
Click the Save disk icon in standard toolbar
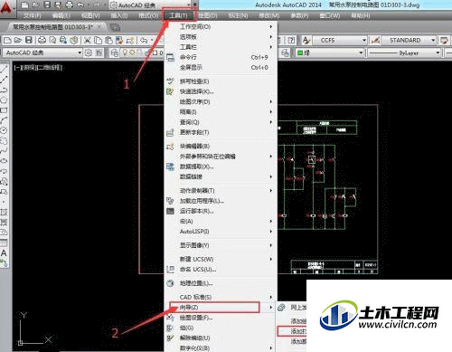29,40
